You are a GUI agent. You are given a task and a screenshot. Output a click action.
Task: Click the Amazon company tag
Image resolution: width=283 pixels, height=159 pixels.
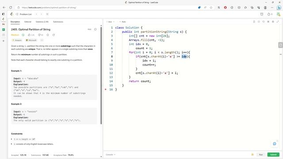(17, 40)
